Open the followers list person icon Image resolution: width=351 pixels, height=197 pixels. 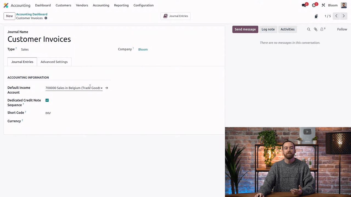(322, 29)
